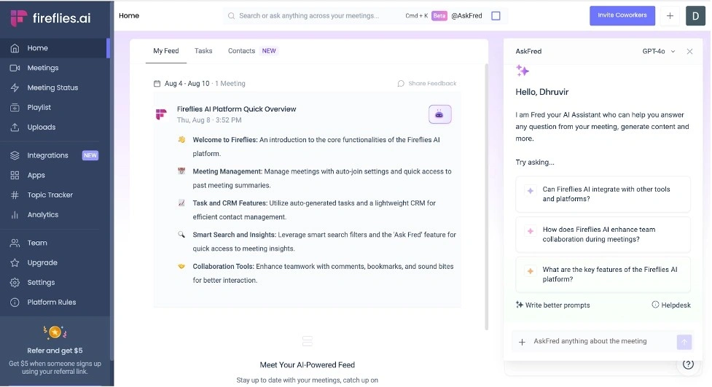
Task: Expand the GPT-4o model dropdown
Action: 659,52
